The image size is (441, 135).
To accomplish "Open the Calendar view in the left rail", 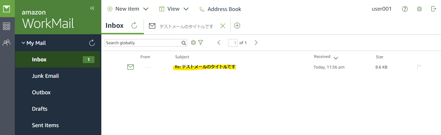I will pos(7,26).
